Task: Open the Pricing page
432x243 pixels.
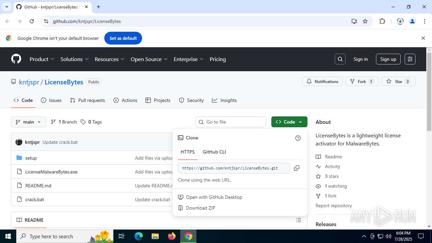Action: point(218,59)
